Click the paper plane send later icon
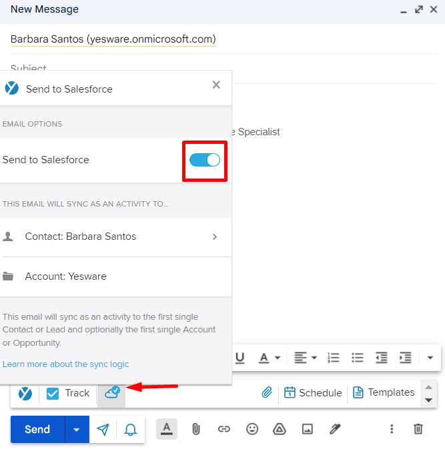Screen dimensions: 445x449 (103, 429)
